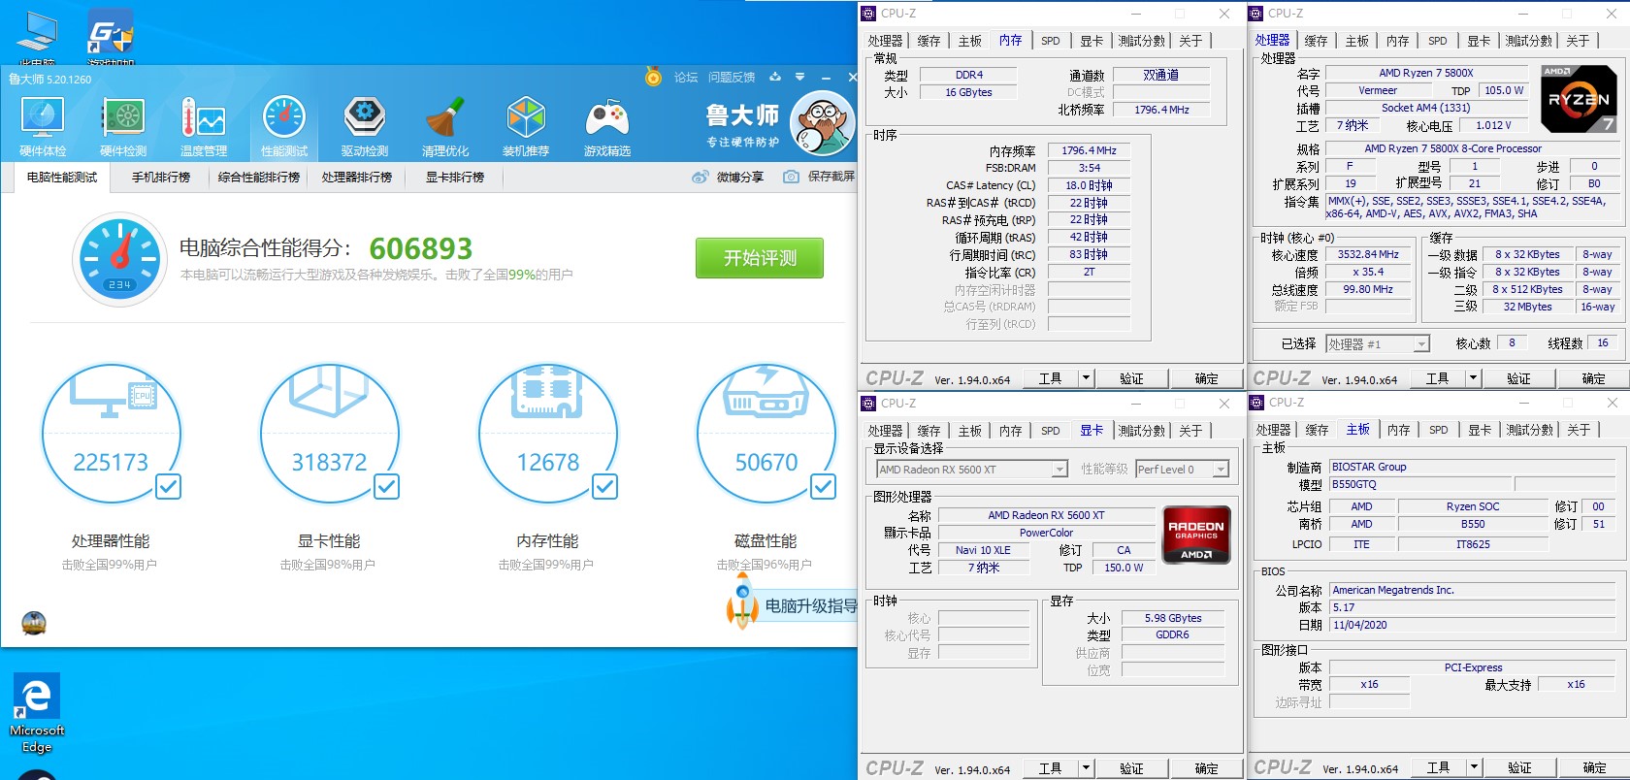
Task: Open the 游戏精选 gamepad icon
Action: point(607,118)
